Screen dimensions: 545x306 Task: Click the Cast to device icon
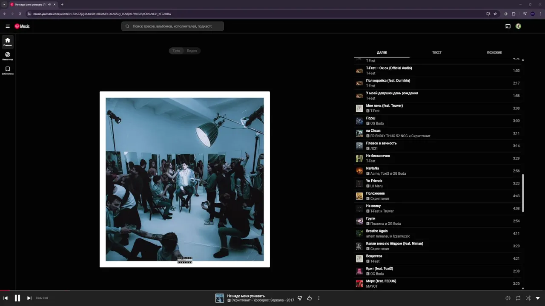508,26
